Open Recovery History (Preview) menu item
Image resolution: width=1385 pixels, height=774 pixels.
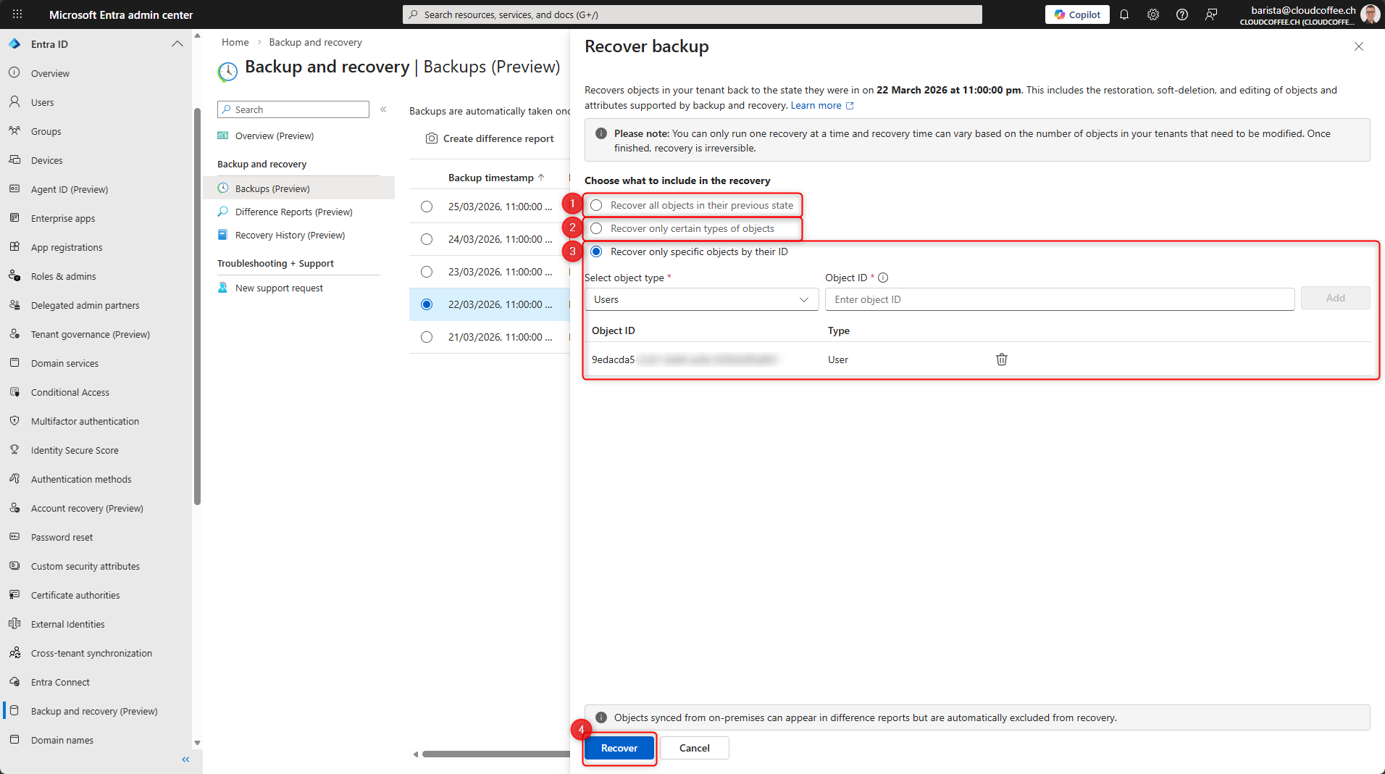pyautogui.click(x=290, y=236)
